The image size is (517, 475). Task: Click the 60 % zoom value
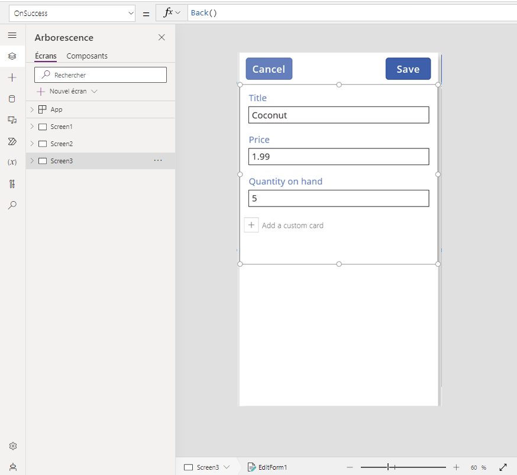pyautogui.click(x=479, y=467)
